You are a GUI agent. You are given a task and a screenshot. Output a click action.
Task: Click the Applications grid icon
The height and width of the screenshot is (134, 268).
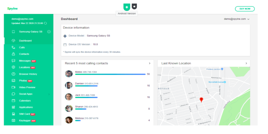pos(13,107)
